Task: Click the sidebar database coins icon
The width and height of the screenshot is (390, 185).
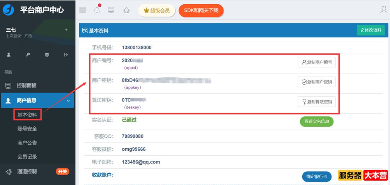Action: tap(47, 55)
